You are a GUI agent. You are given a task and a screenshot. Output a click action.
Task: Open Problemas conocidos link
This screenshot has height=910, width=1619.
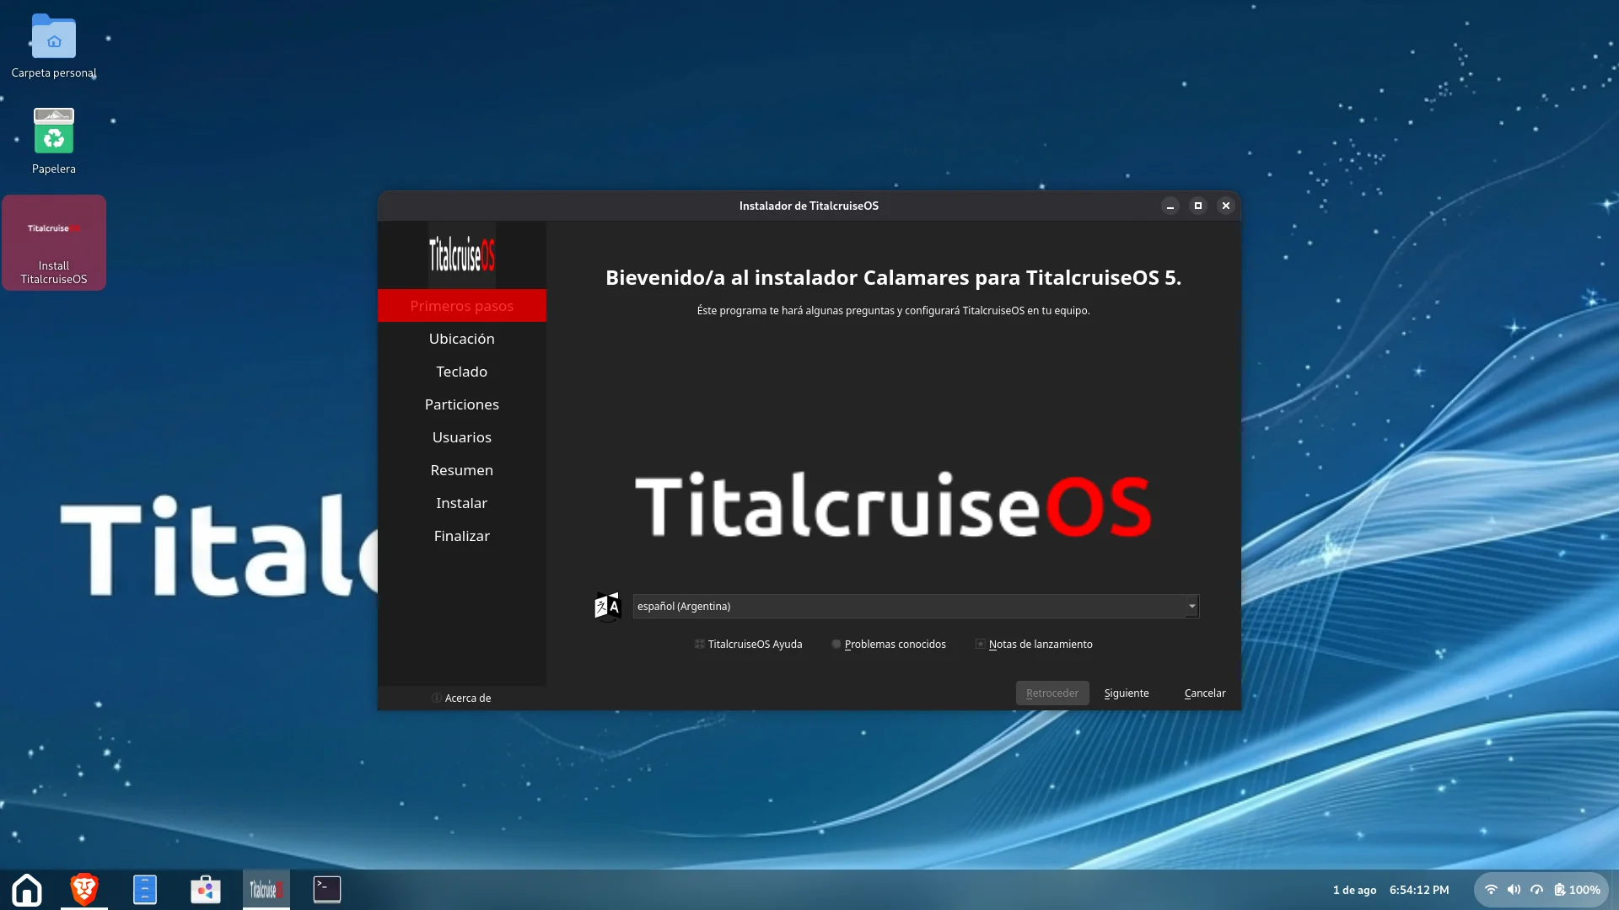point(889,645)
